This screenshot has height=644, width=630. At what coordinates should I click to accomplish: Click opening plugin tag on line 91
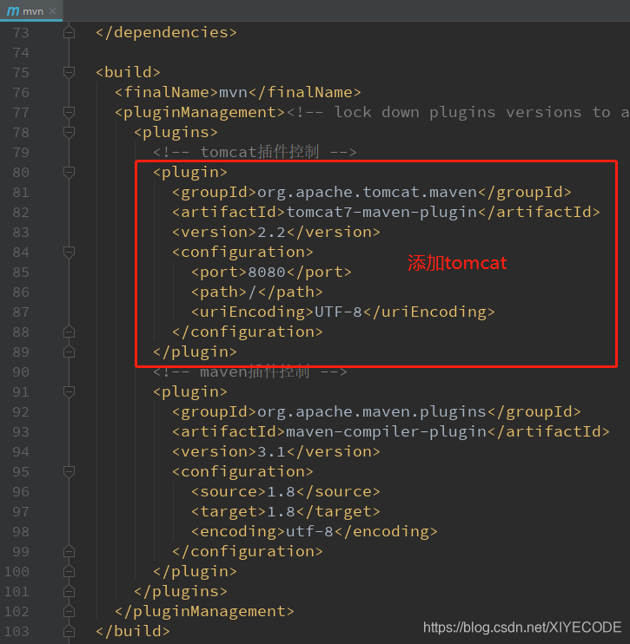coord(190,391)
